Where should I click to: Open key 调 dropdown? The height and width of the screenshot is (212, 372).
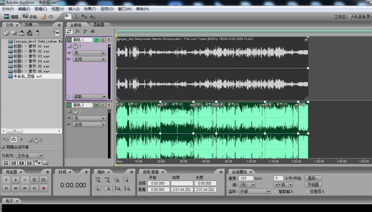247,185
